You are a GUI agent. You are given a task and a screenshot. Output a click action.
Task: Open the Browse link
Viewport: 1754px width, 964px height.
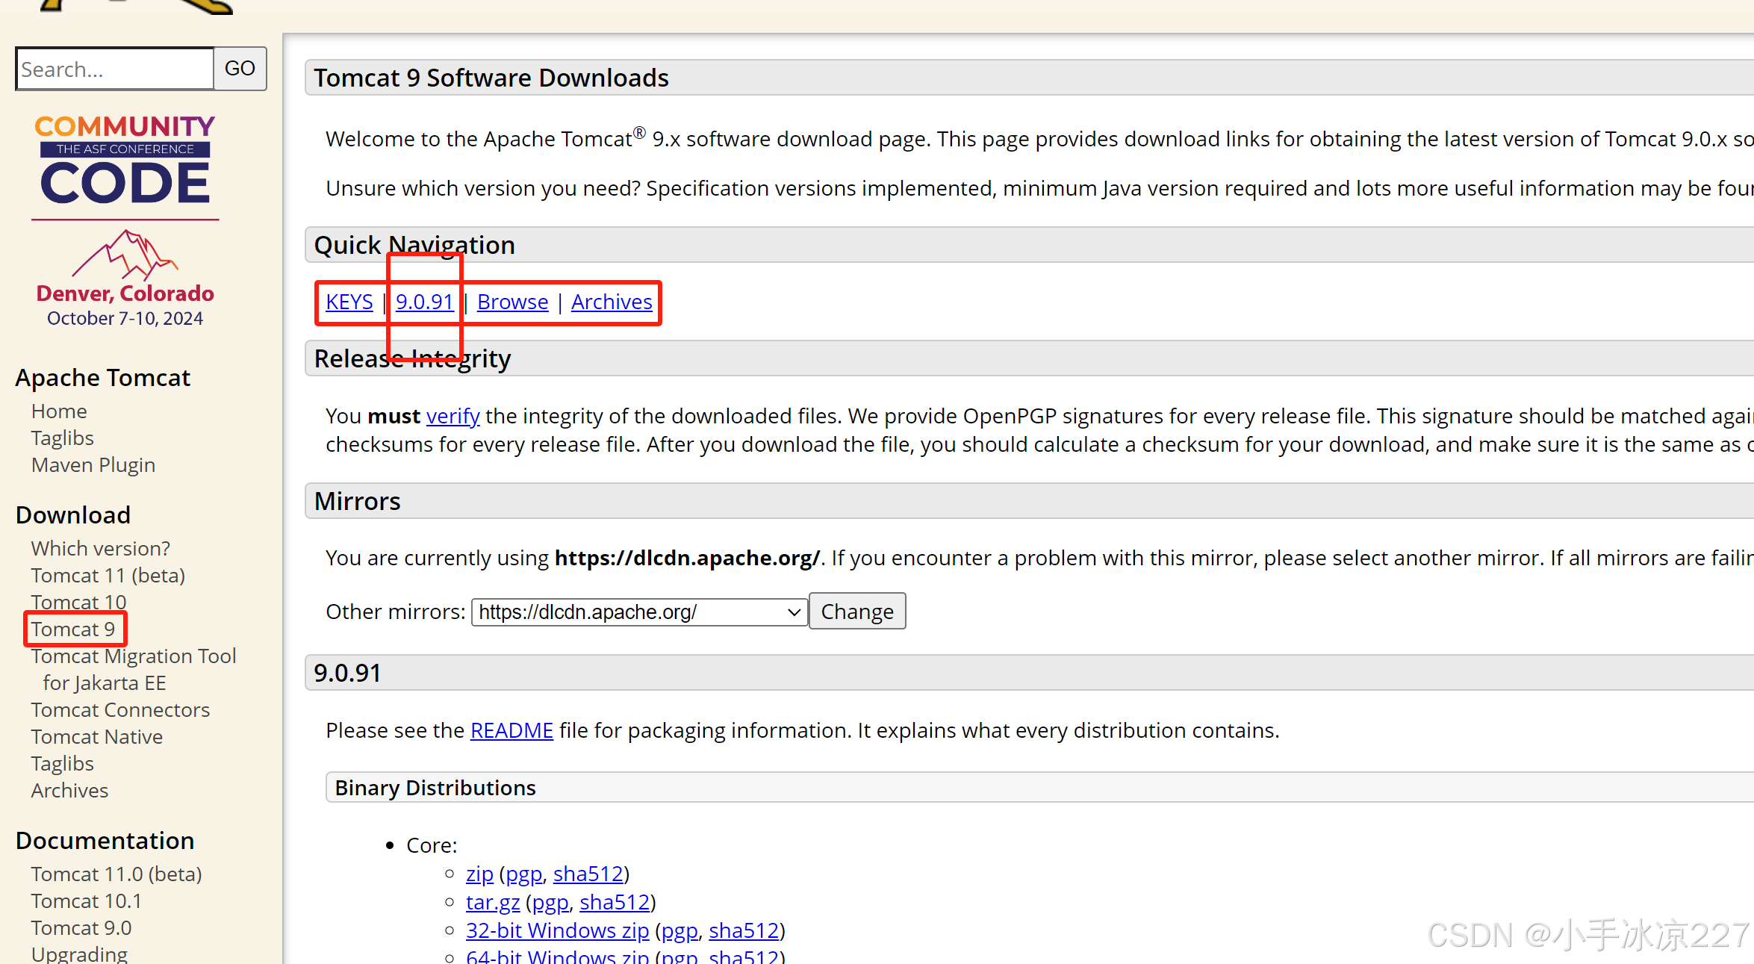[512, 302]
